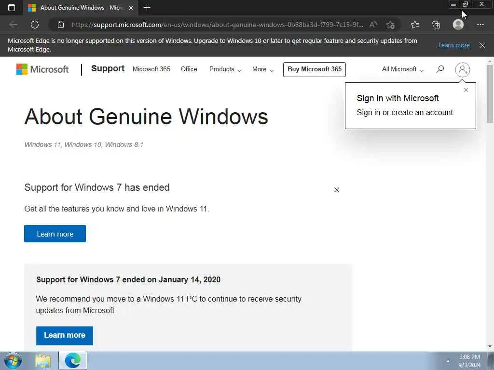
Task: Open the Support home link
Action: (x=108, y=68)
